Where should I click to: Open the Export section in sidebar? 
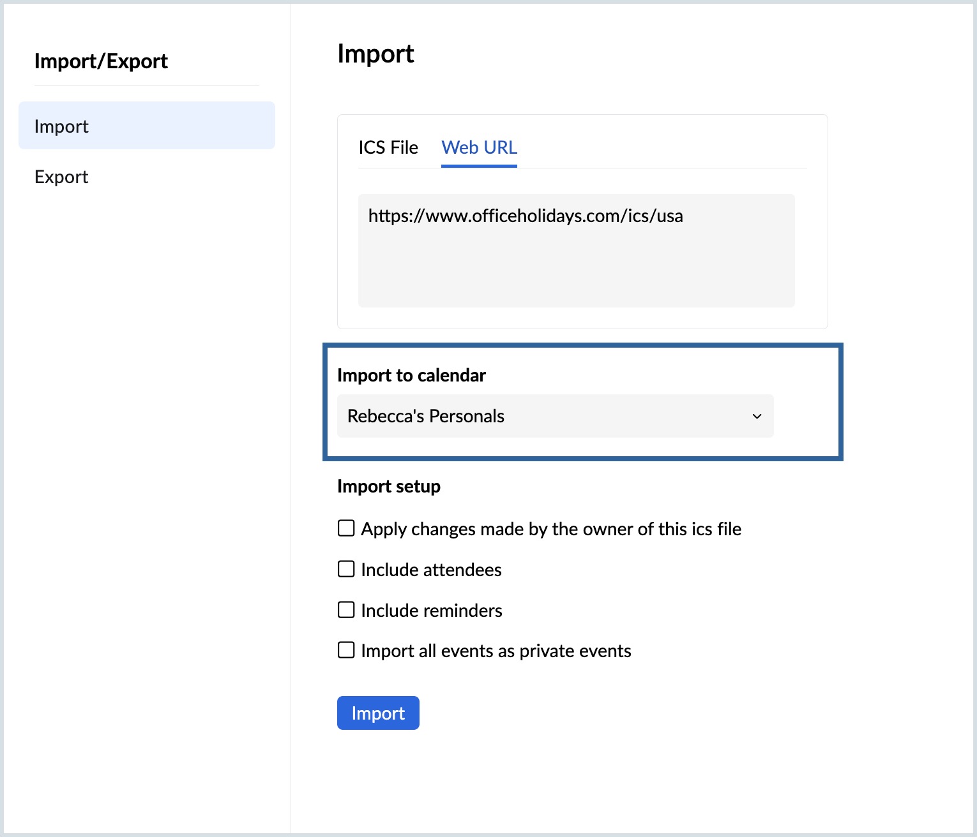[61, 177]
